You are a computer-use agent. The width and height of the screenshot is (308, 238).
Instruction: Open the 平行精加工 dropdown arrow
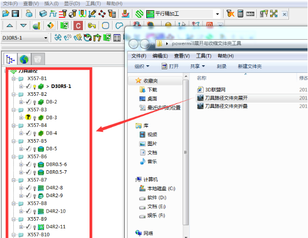pos(217,14)
